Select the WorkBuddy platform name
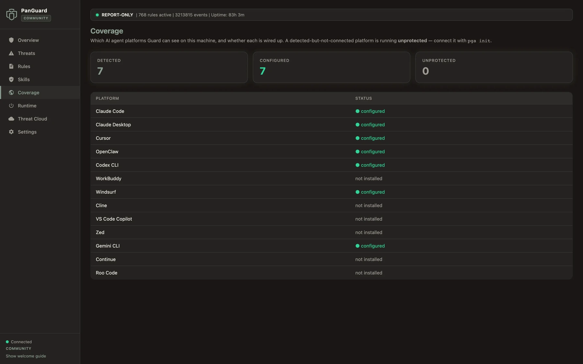 (x=109, y=179)
